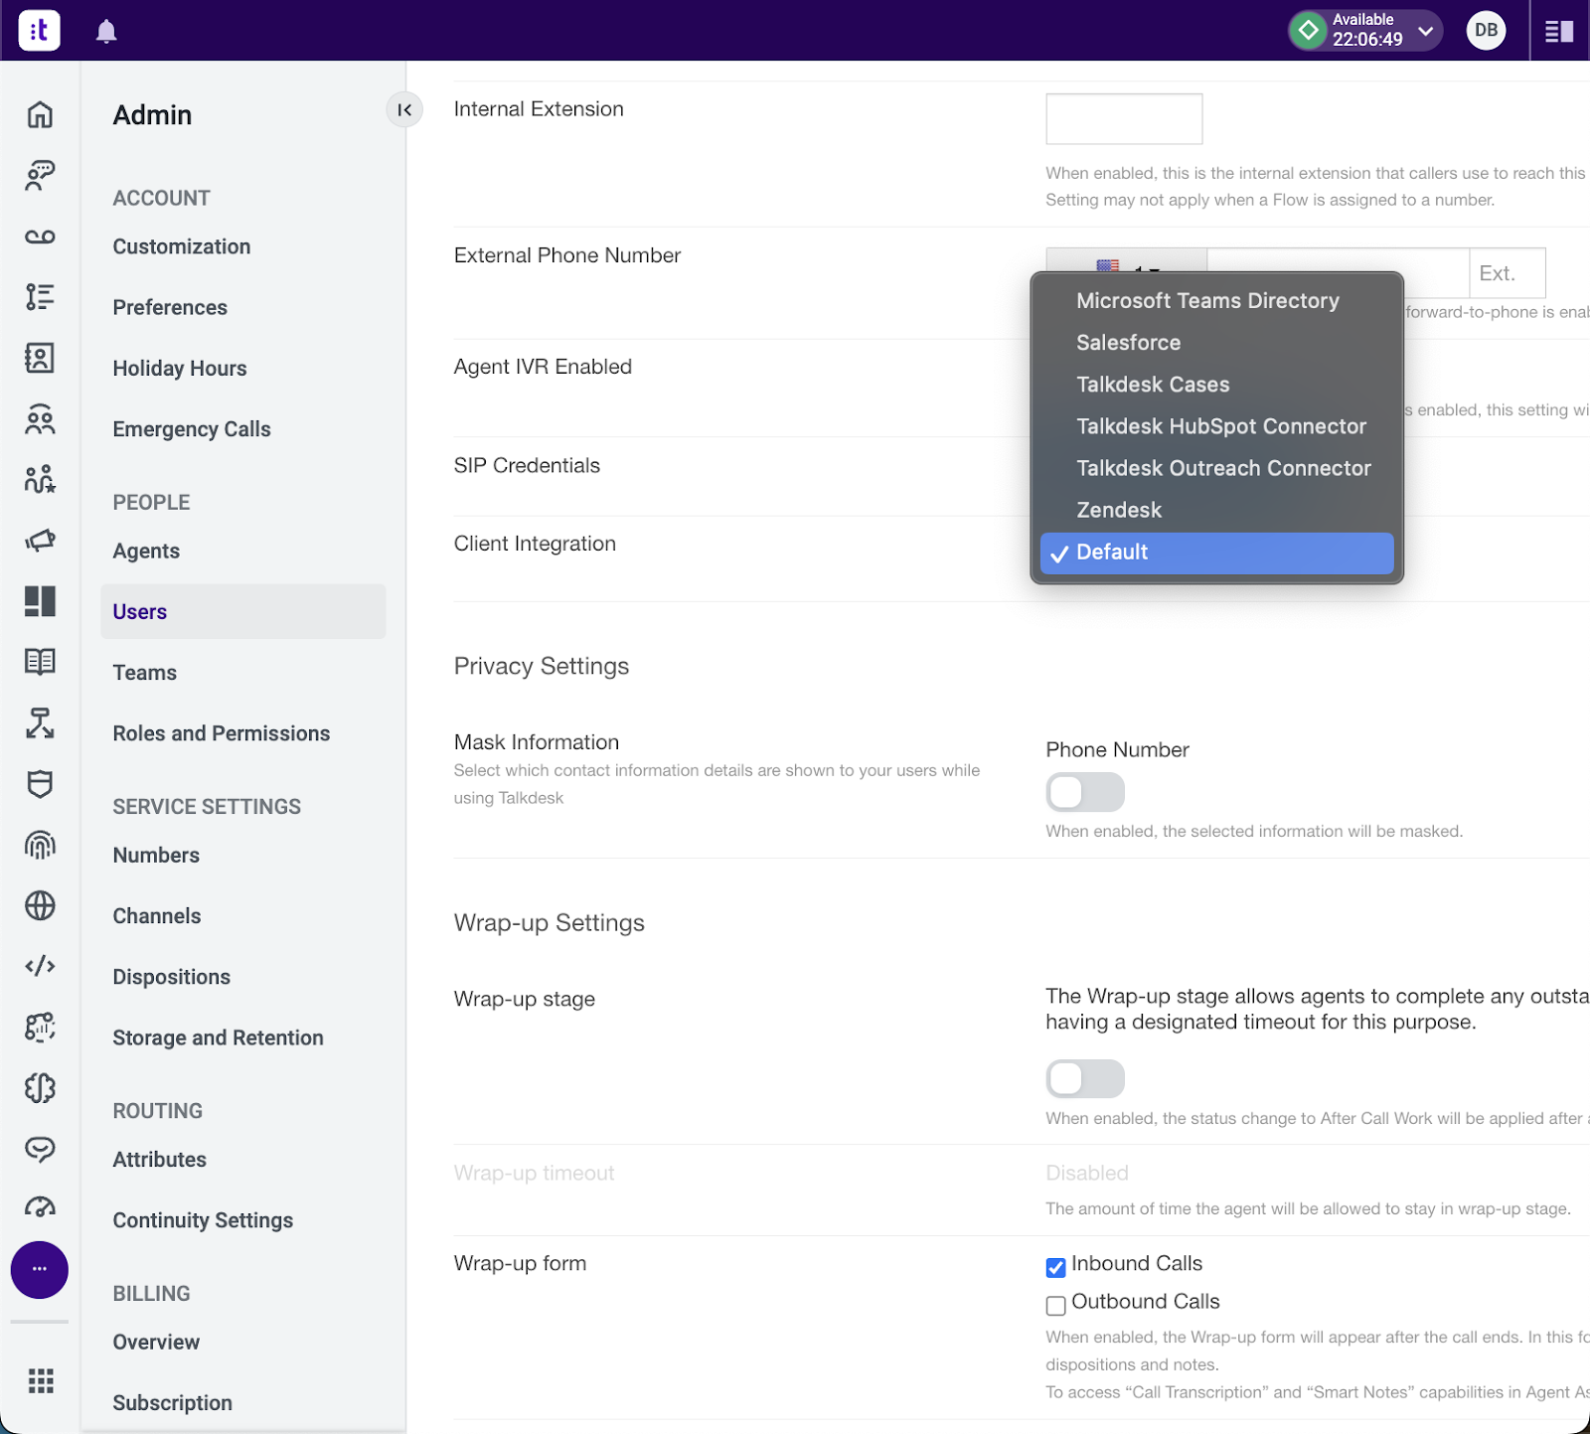Open the brain AI trainer icon

pyautogui.click(x=40, y=1088)
